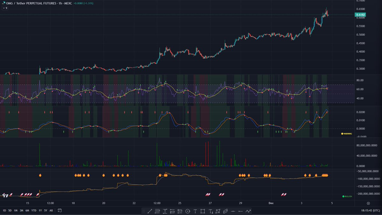Open the go-to-date calendar icon
Image resolution: width=382 pixels, height=215 pixels.
tap(60, 210)
